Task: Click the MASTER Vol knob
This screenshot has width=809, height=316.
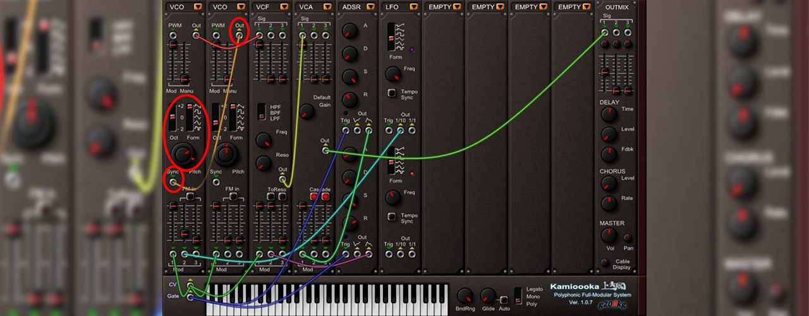Action: tap(609, 236)
